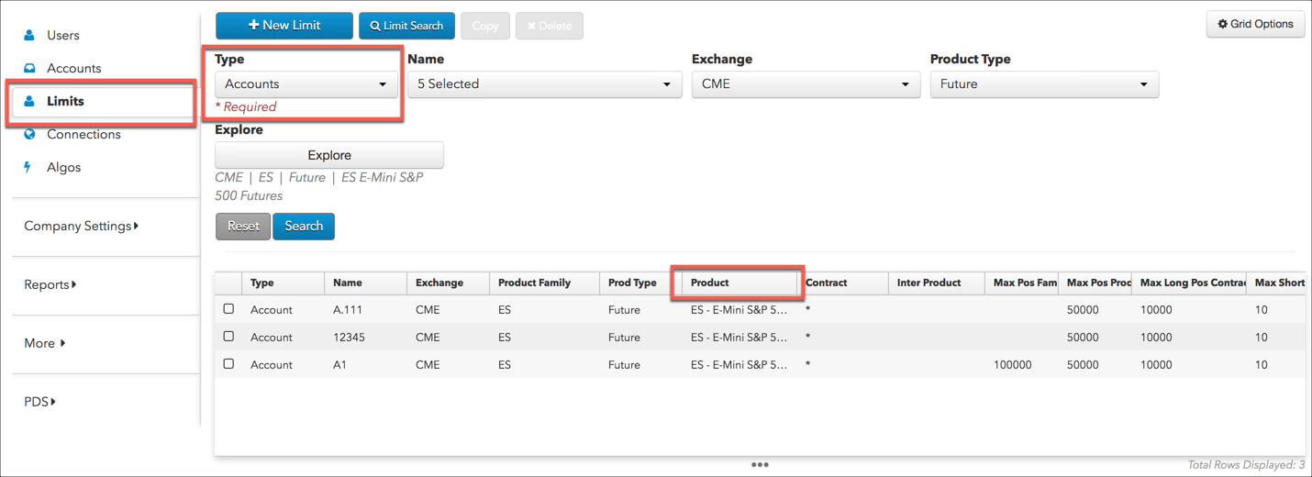Open the Name dropdown showing 5 Selected
1312x477 pixels.
(x=545, y=84)
